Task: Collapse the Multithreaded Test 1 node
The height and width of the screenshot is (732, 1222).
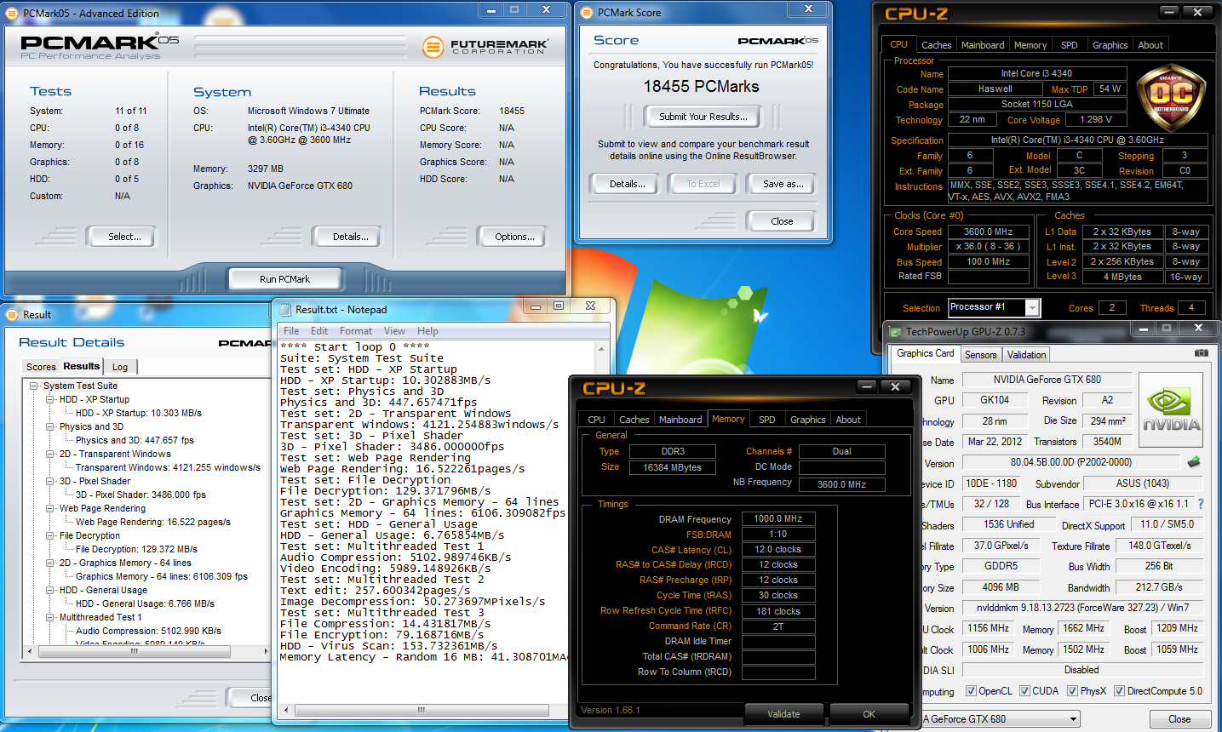Action: [50, 617]
